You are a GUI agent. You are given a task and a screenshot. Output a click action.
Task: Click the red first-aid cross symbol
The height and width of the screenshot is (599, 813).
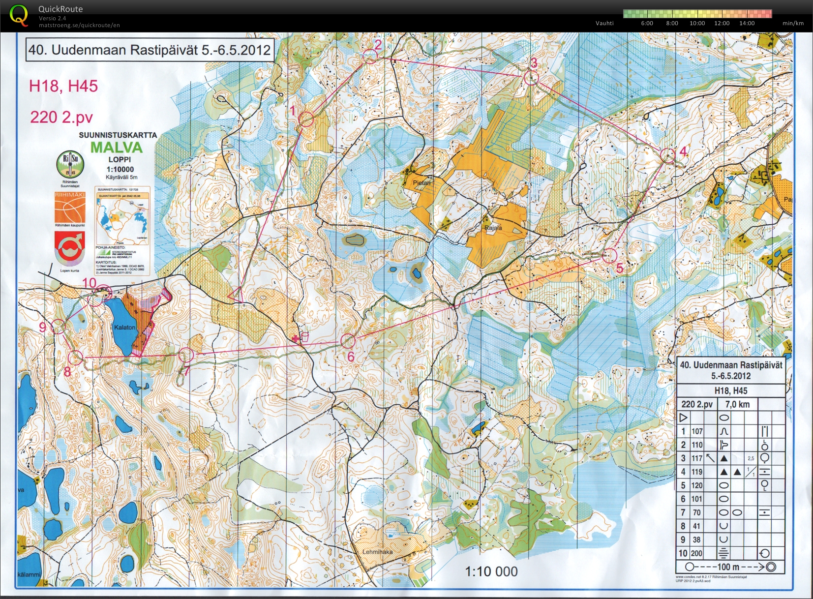[296, 338]
